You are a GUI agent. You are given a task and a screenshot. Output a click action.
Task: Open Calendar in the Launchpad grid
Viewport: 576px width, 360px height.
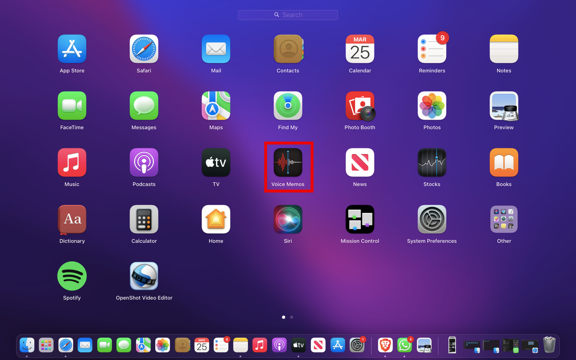(360, 49)
